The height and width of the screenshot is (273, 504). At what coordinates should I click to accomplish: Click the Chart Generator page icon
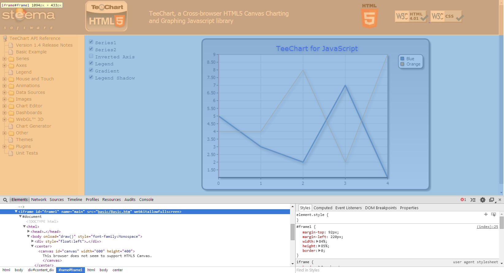11,126
